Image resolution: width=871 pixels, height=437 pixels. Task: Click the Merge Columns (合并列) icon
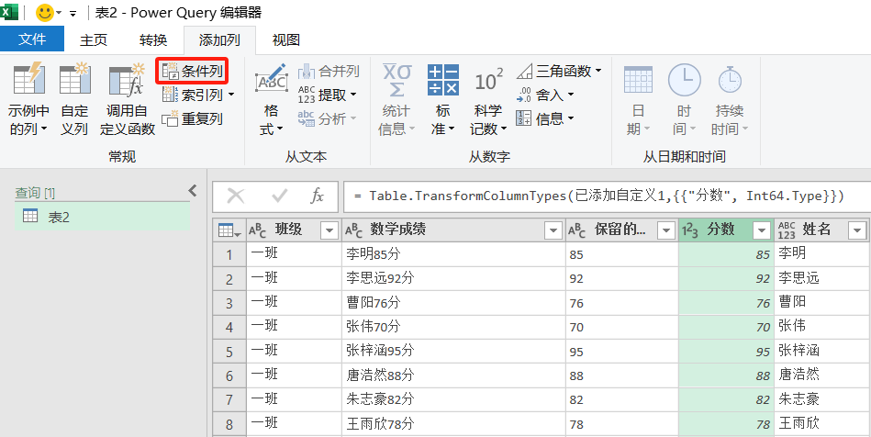(307, 72)
